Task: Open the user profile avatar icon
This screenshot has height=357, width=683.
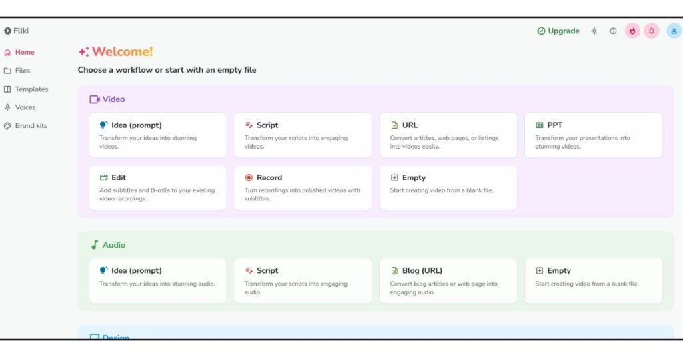Action: click(x=674, y=31)
